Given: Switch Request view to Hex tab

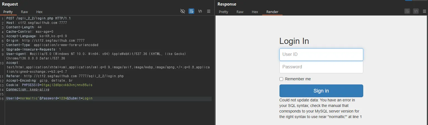Looking at the screenshot, I should 39,12.
